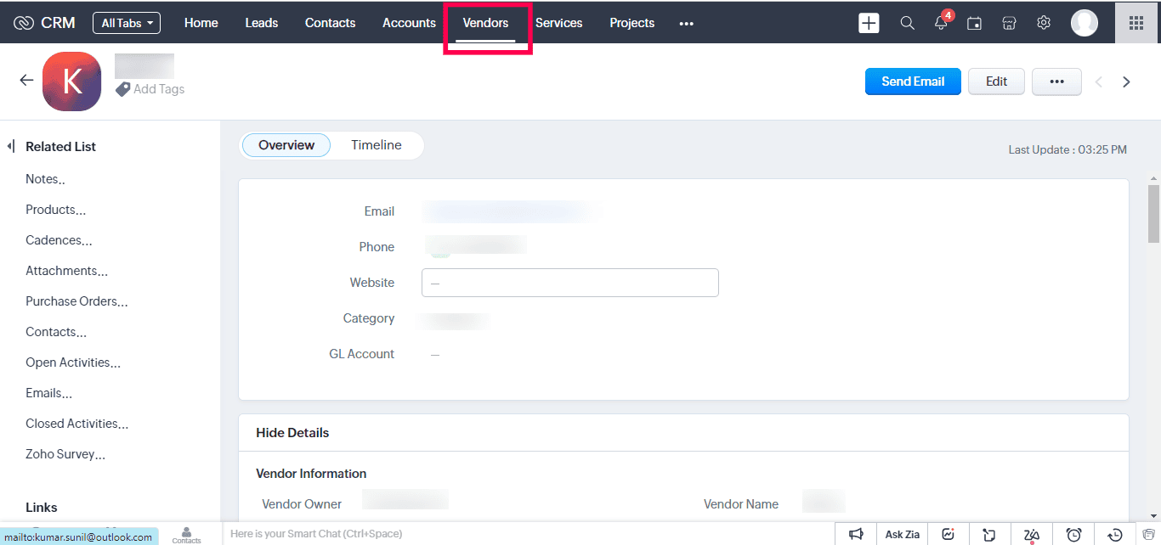Open Purchase Orders in Related List
This screenshot has width=1161, height=545.
76,301
